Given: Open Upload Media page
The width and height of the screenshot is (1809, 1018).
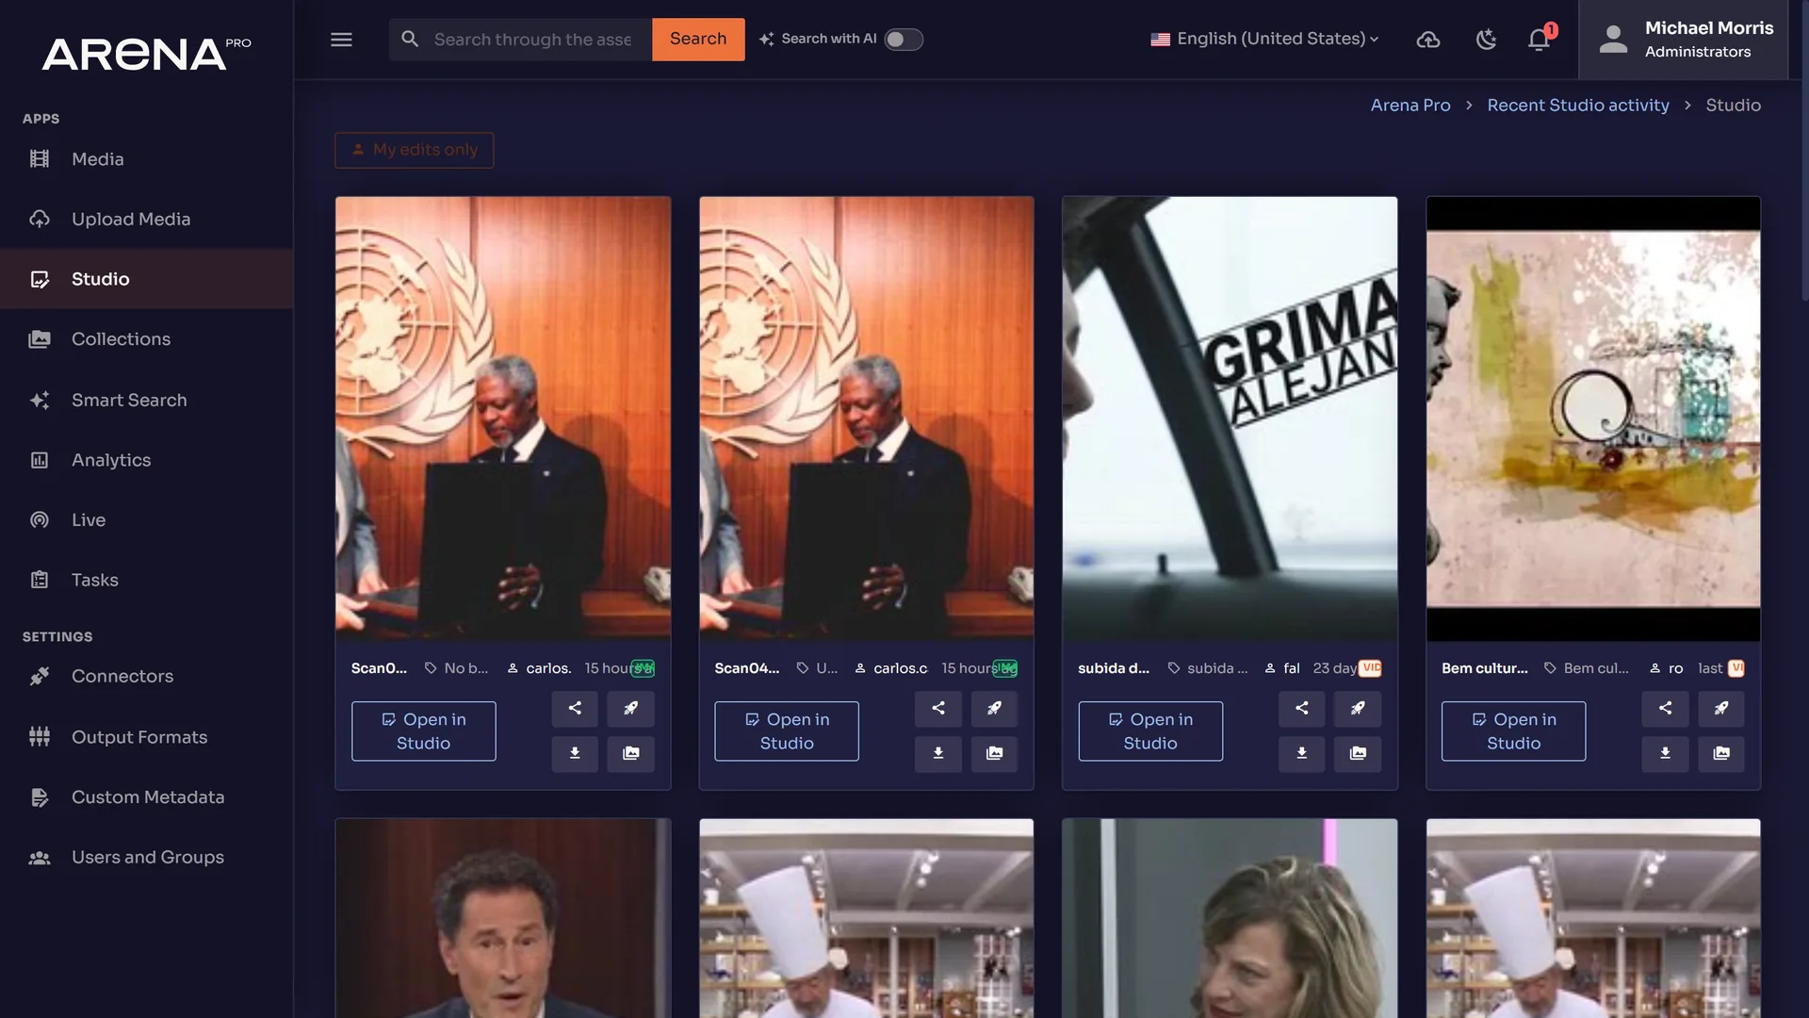Looking at the screenshot, I should pos(146,220).
